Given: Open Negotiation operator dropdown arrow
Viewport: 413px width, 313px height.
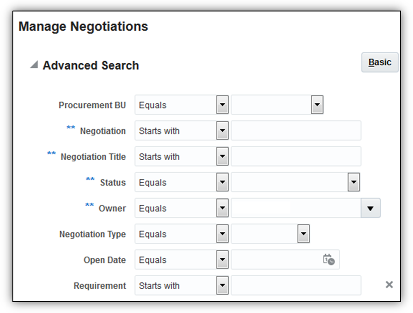Looking at the screenshot, I should (x=222, y=131).
